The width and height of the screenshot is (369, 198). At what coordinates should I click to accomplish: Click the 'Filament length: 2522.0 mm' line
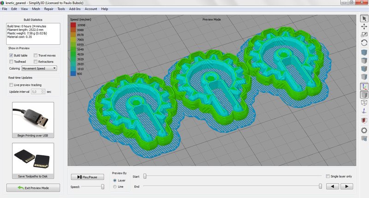[x=25, y=30]
